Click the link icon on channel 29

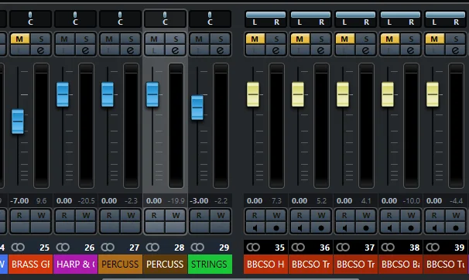click(197, 248)
